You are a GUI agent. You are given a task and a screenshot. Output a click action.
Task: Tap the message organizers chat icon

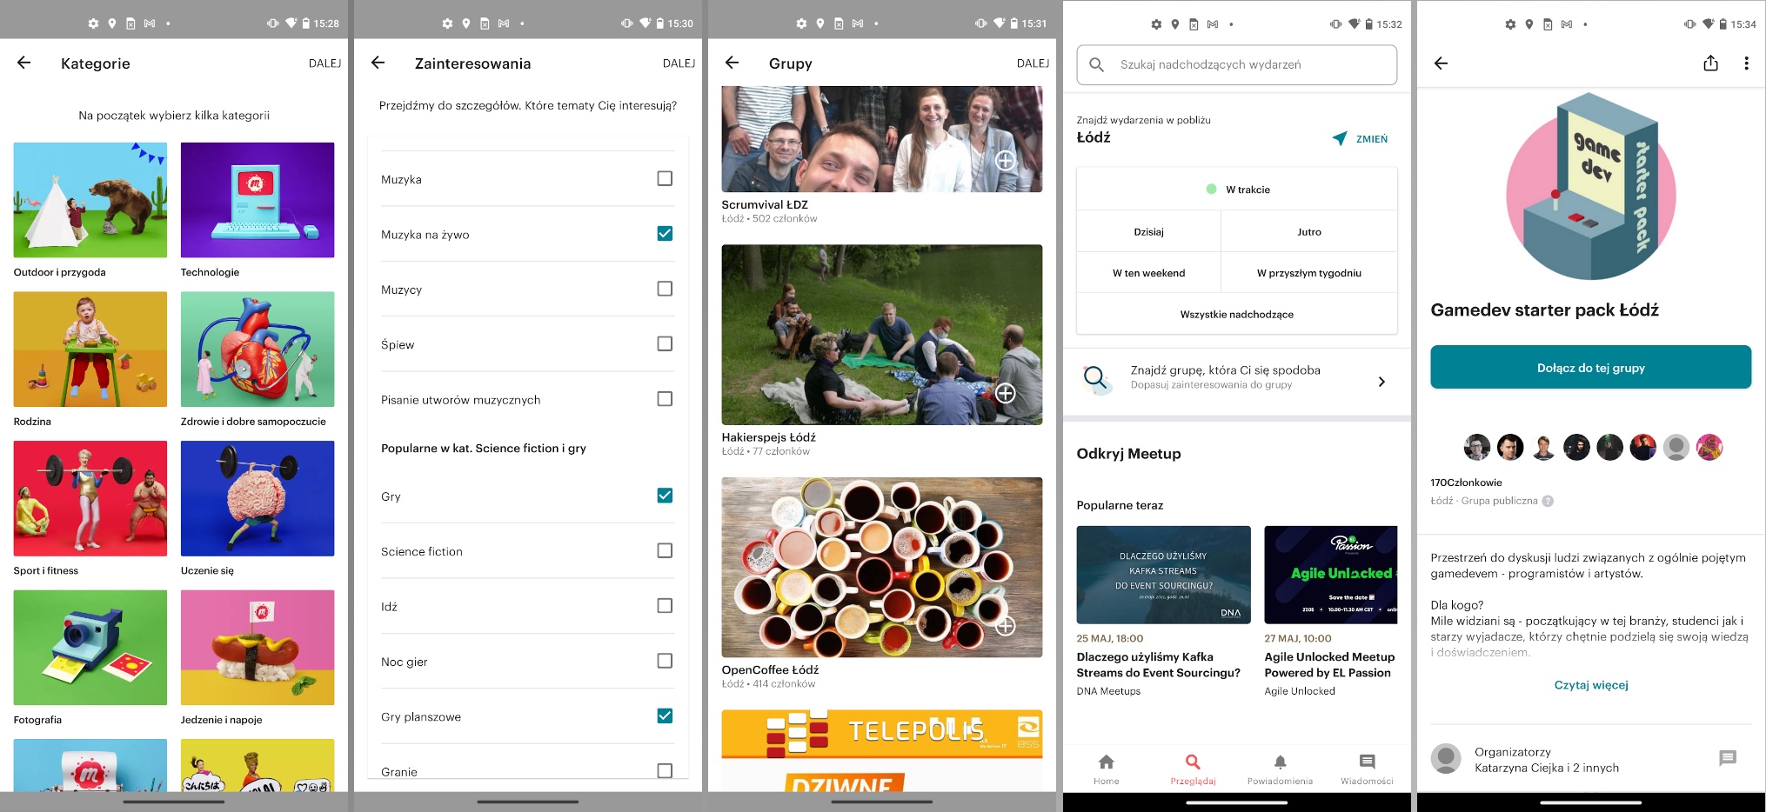pyautogui.click(x=1727, y=759)
